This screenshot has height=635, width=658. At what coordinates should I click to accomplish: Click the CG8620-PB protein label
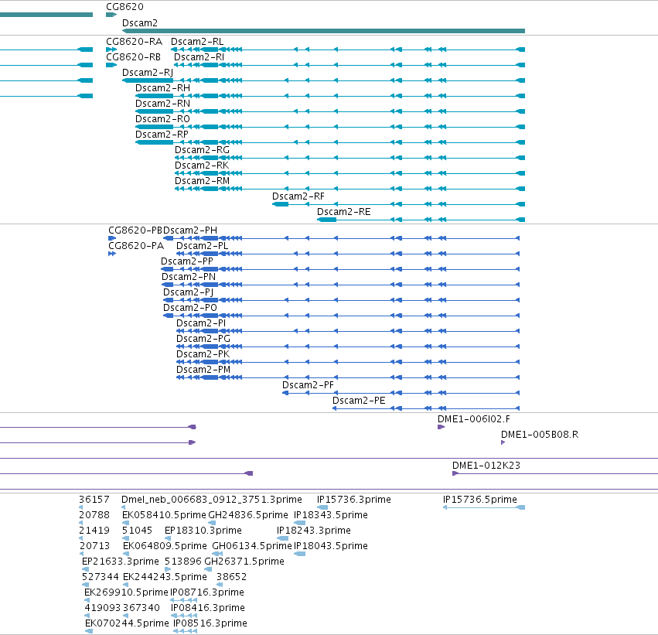(x=135, y=230)
